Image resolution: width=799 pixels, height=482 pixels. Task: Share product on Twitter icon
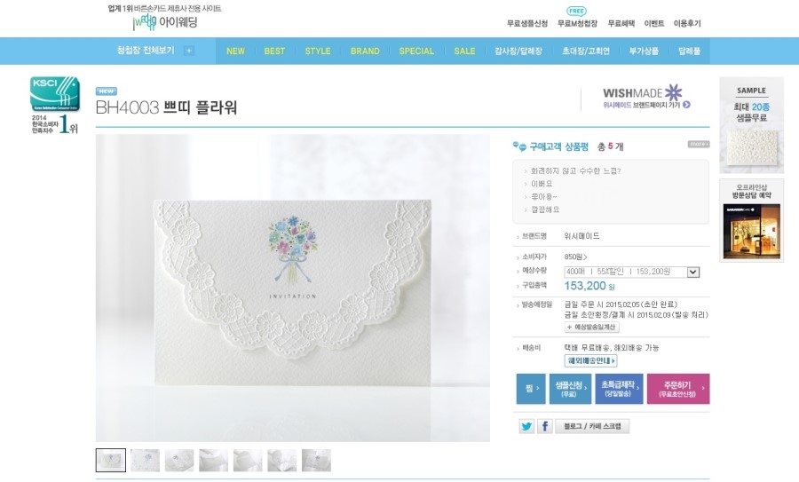pos(526,426)
